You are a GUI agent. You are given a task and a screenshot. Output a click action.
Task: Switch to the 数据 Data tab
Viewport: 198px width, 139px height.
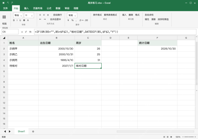58,8
